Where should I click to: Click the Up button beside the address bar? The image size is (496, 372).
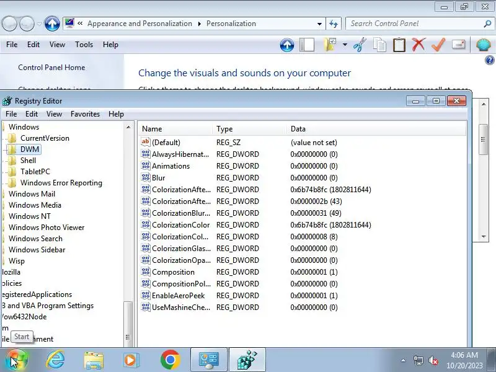(52, 24)
